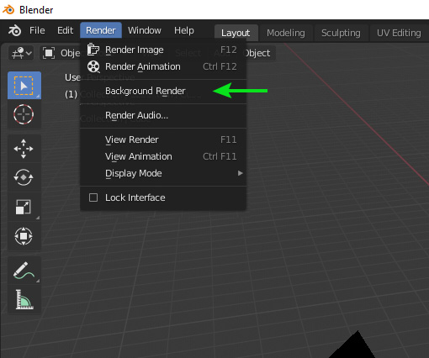Open the File menu
This screenshot has width=429, height=358.
pyautogui.click(x=37, y=30)
